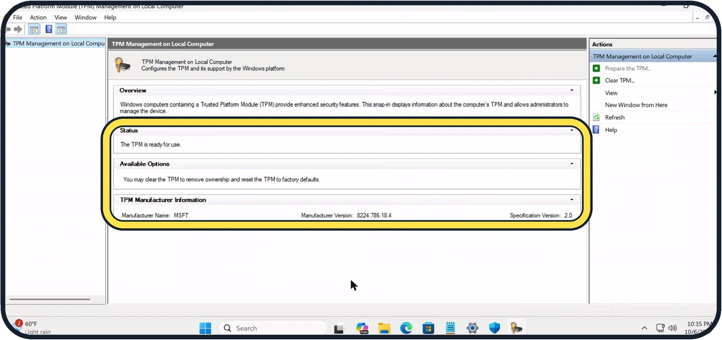This screenshot has width=722, height=340.
Task: Open Settings gear from the taskbar
Action: point(472,328)
